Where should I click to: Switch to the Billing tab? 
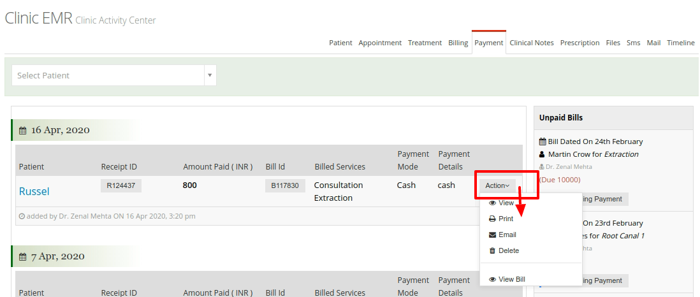[x=458, y=43]
